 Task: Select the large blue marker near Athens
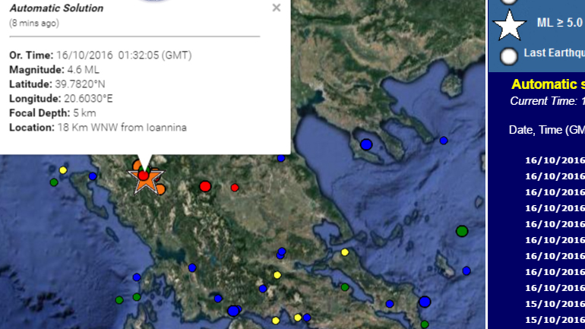(x=425, y=302)
